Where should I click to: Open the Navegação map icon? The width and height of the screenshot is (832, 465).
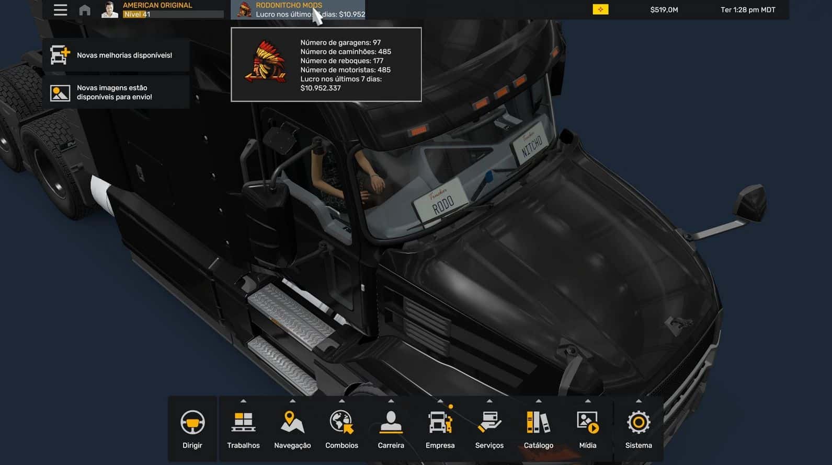point(292,423)
